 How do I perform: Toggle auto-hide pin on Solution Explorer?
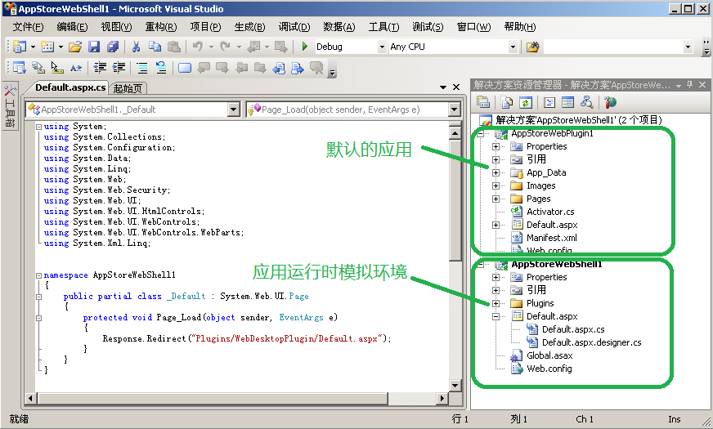pos(690,84)
